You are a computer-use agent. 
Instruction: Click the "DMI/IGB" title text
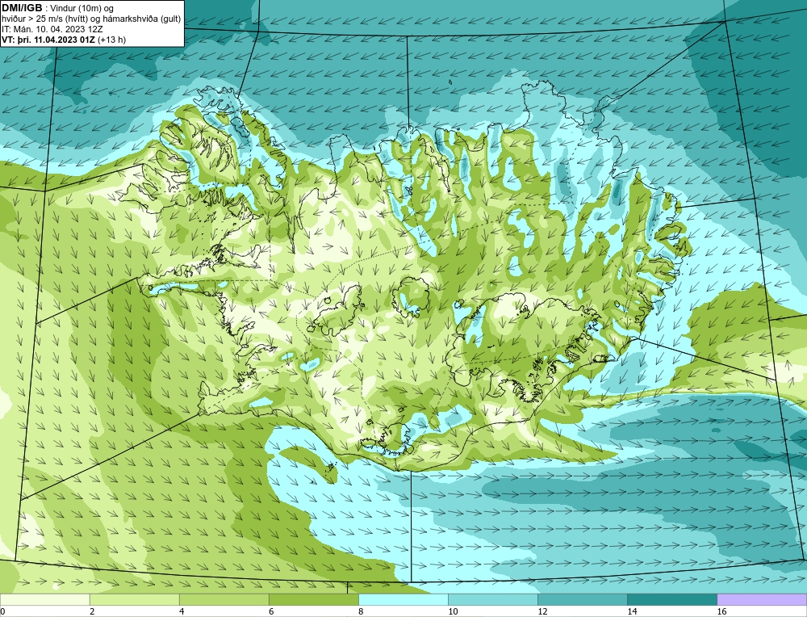pos(22,8)
